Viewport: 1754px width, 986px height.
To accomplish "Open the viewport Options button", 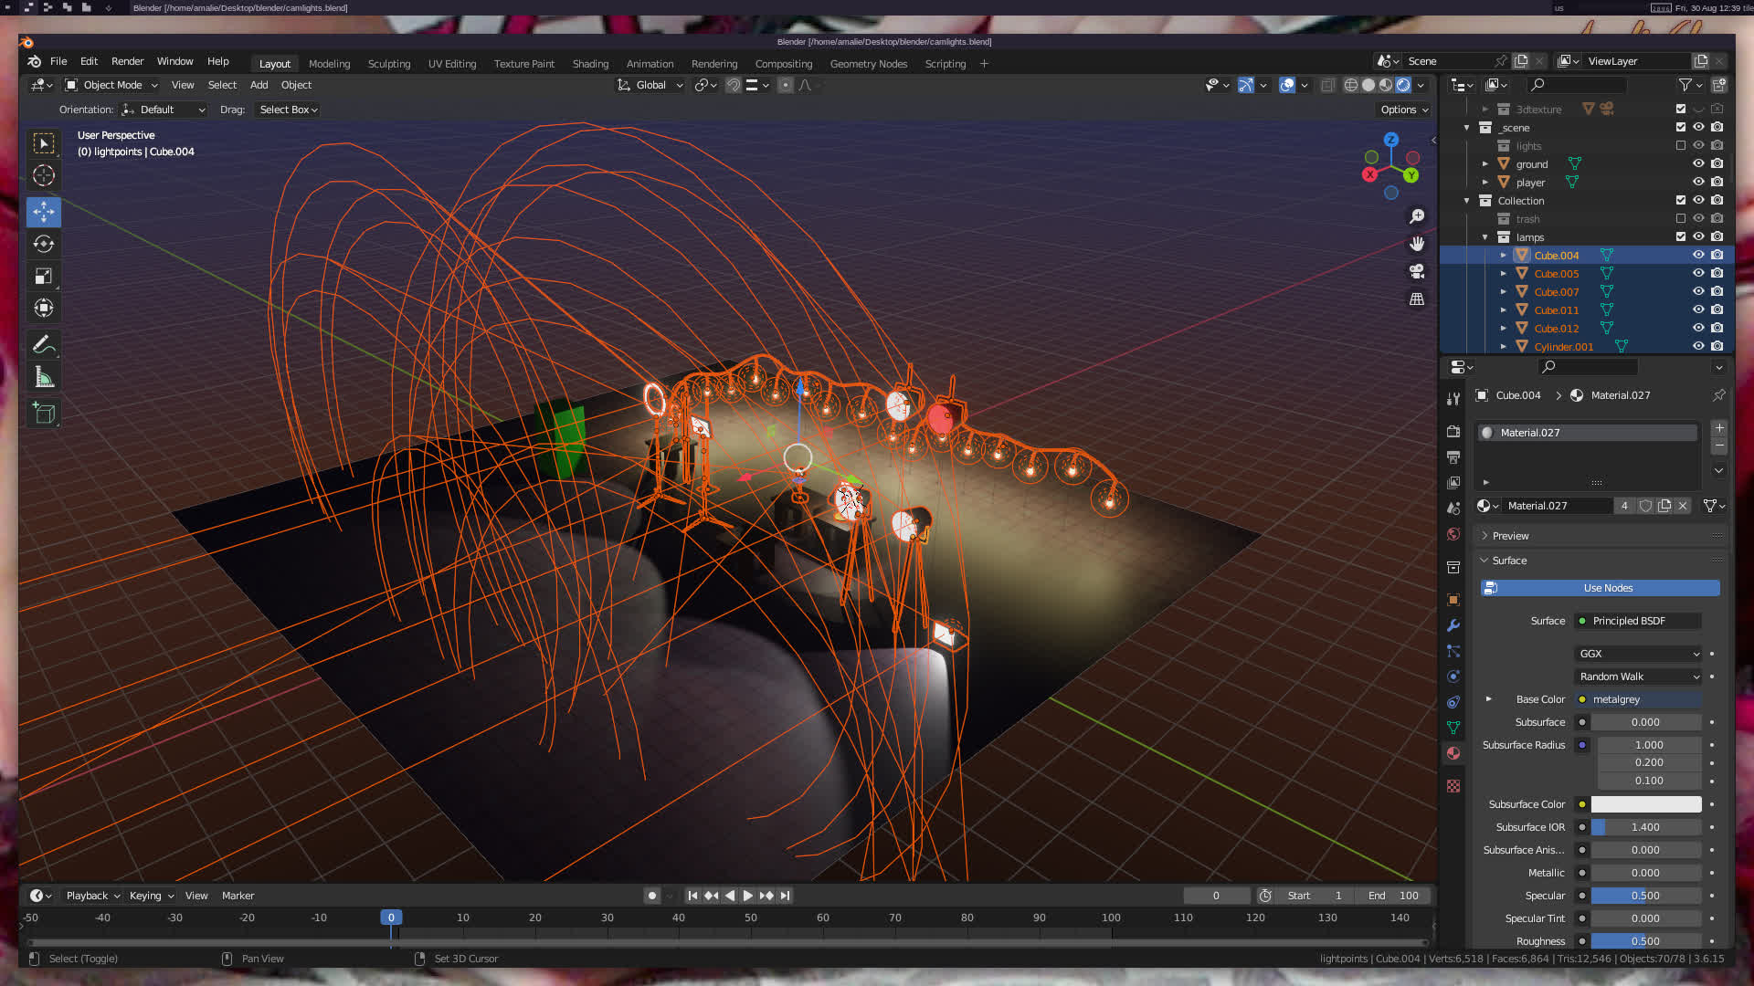I will pyautogui.click(x=1403, y=110).
